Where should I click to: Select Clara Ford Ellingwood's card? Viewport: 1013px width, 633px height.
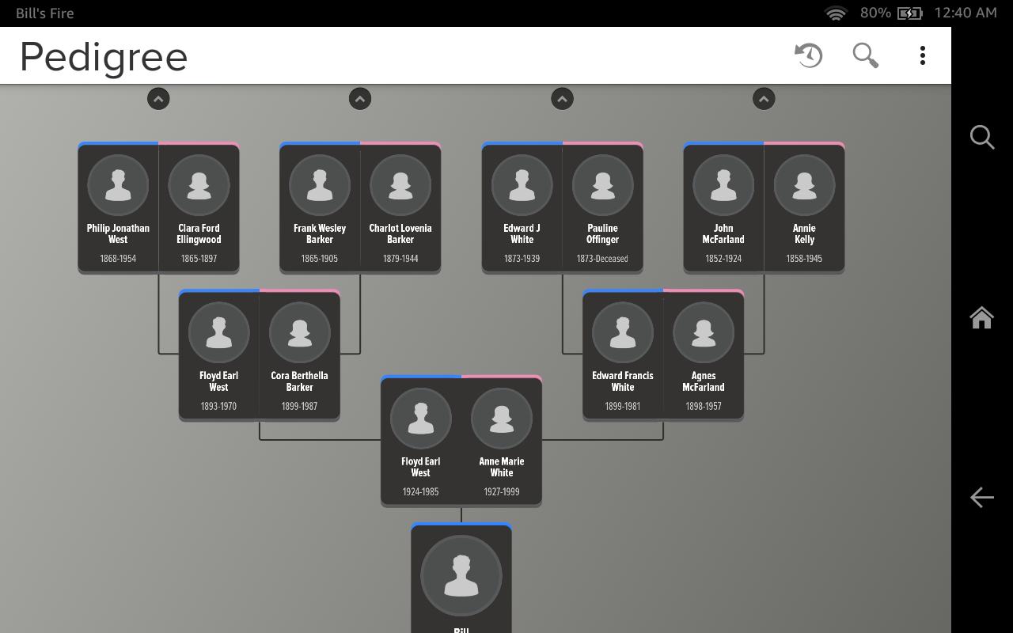[x=199, y=206]
